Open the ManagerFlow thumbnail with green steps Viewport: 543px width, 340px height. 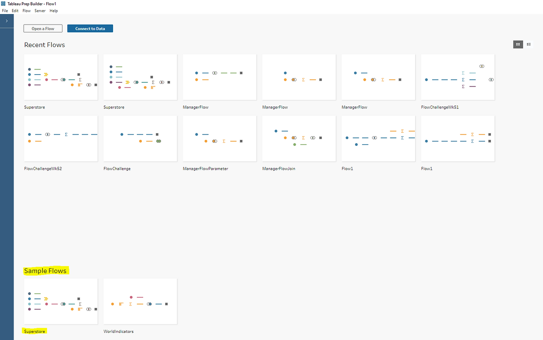click(220, 77)
